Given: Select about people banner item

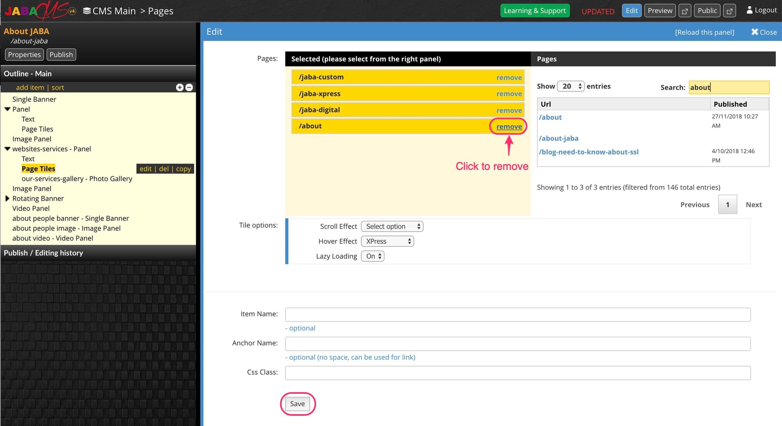Looking at the screenshot, I should point(70,219).
